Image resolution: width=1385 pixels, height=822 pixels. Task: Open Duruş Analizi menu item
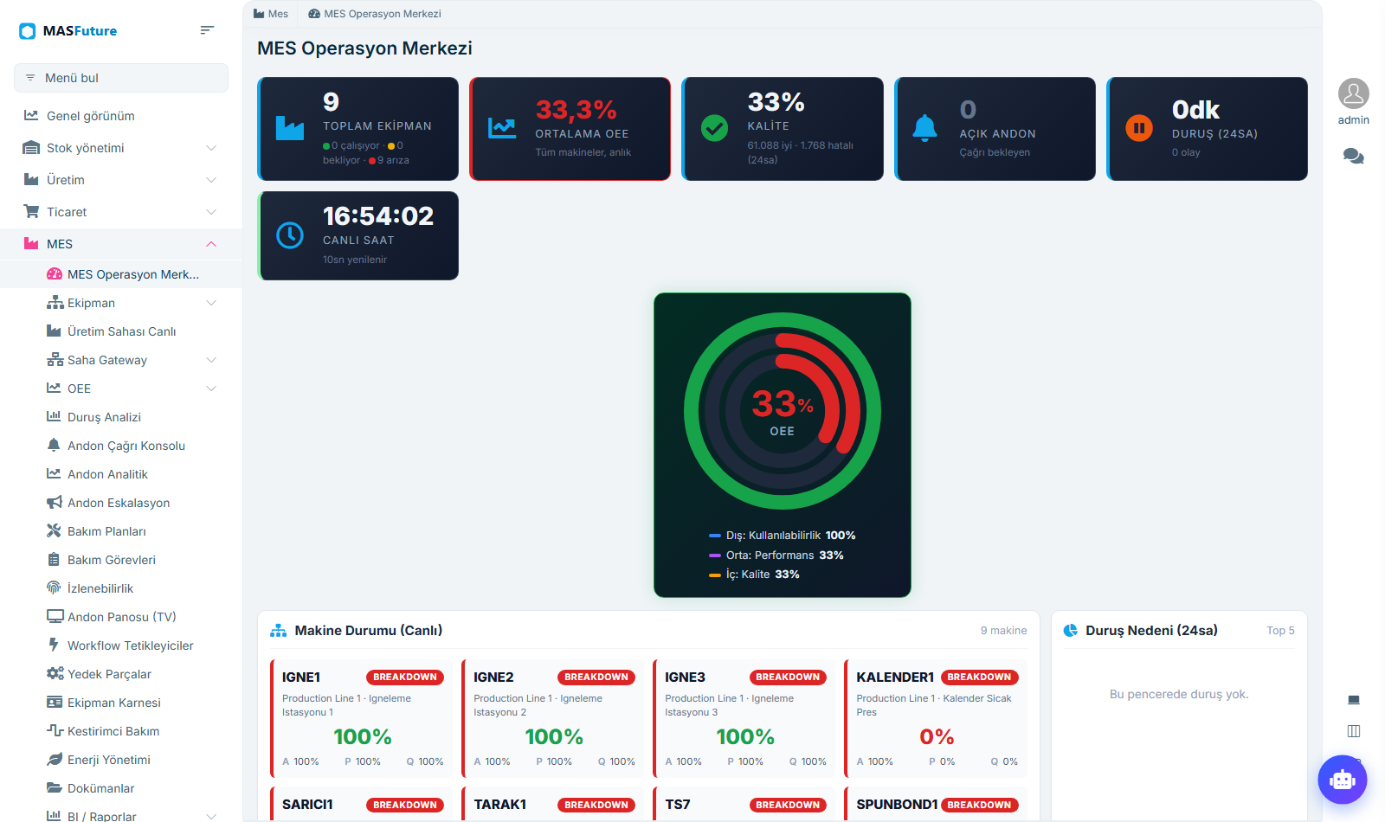coord(104,417)
